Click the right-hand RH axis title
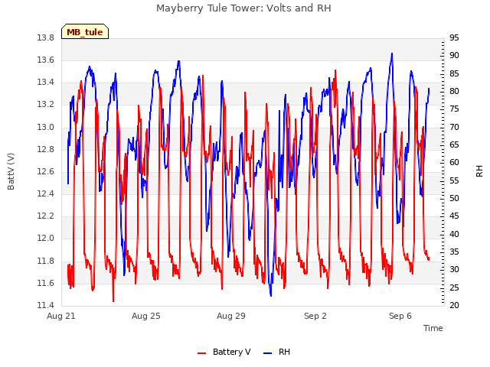The height and width of the screenshot is (367, 490). (479, 171)
